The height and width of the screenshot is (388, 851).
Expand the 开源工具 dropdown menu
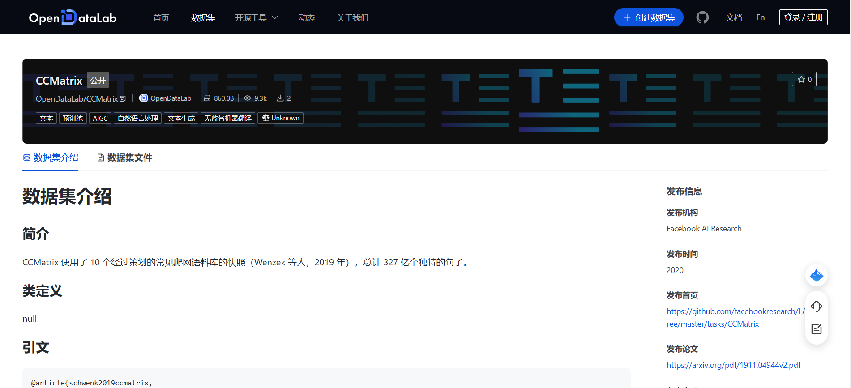(256, 17)
